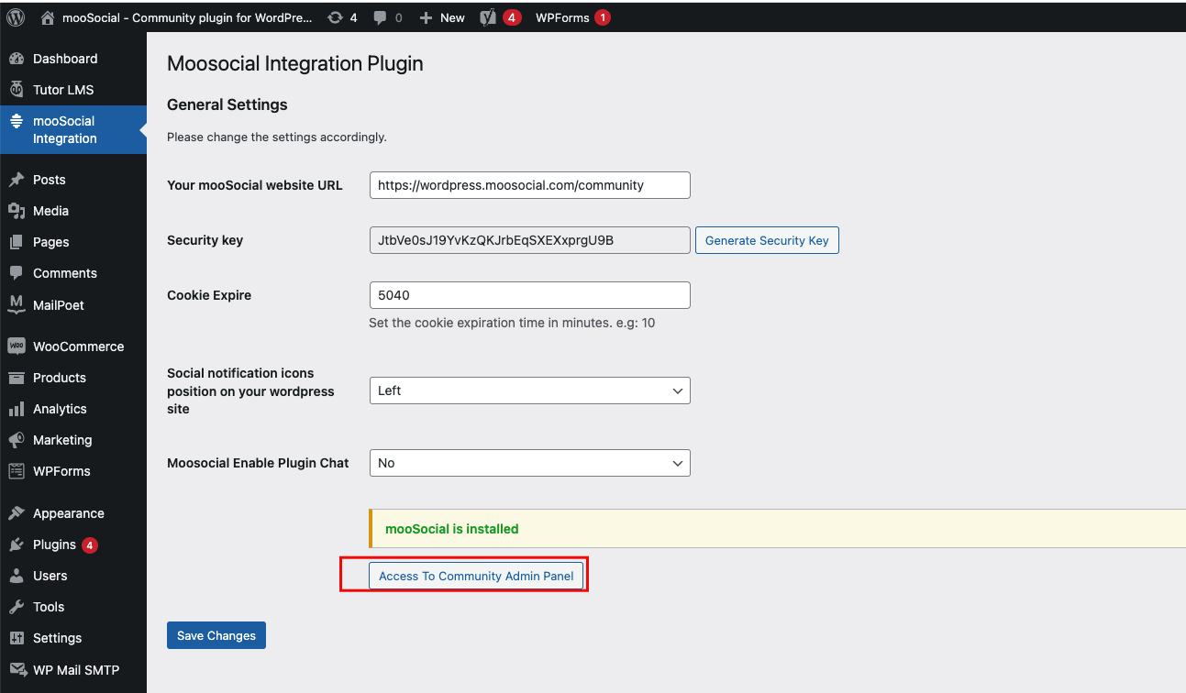Image resolution: width=1186 pixels, height=693 pixels.
Task: Click the Appearance paintbrush icon
Action: tap(17, 513)
